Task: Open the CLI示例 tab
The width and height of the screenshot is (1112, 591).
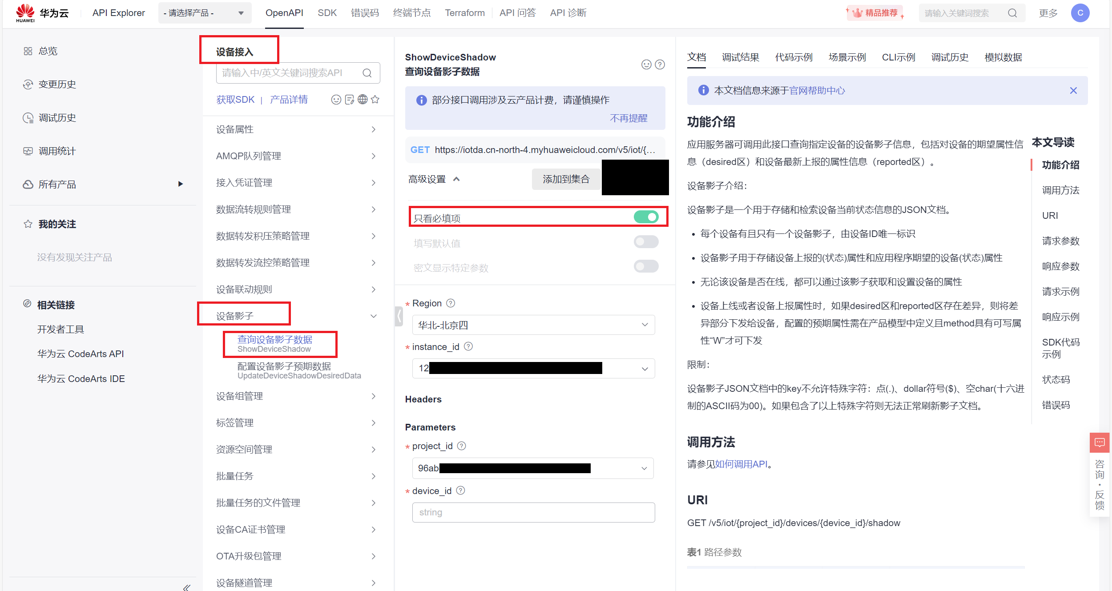Action: (898, 57)
